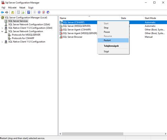167x140 pixels.
Task: Open Tulajdonságok from the context menu
Action: [x=113, y=46]
